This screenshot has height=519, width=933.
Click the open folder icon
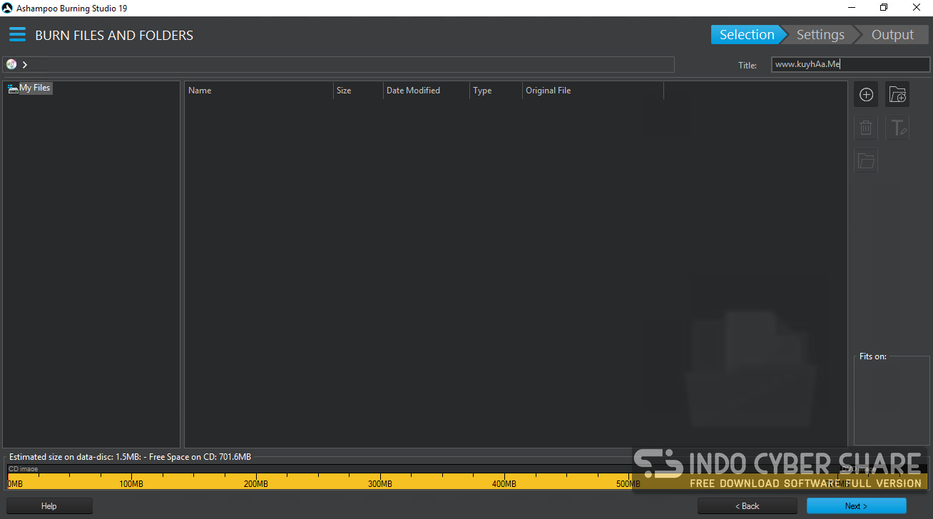tap(866, 160)
